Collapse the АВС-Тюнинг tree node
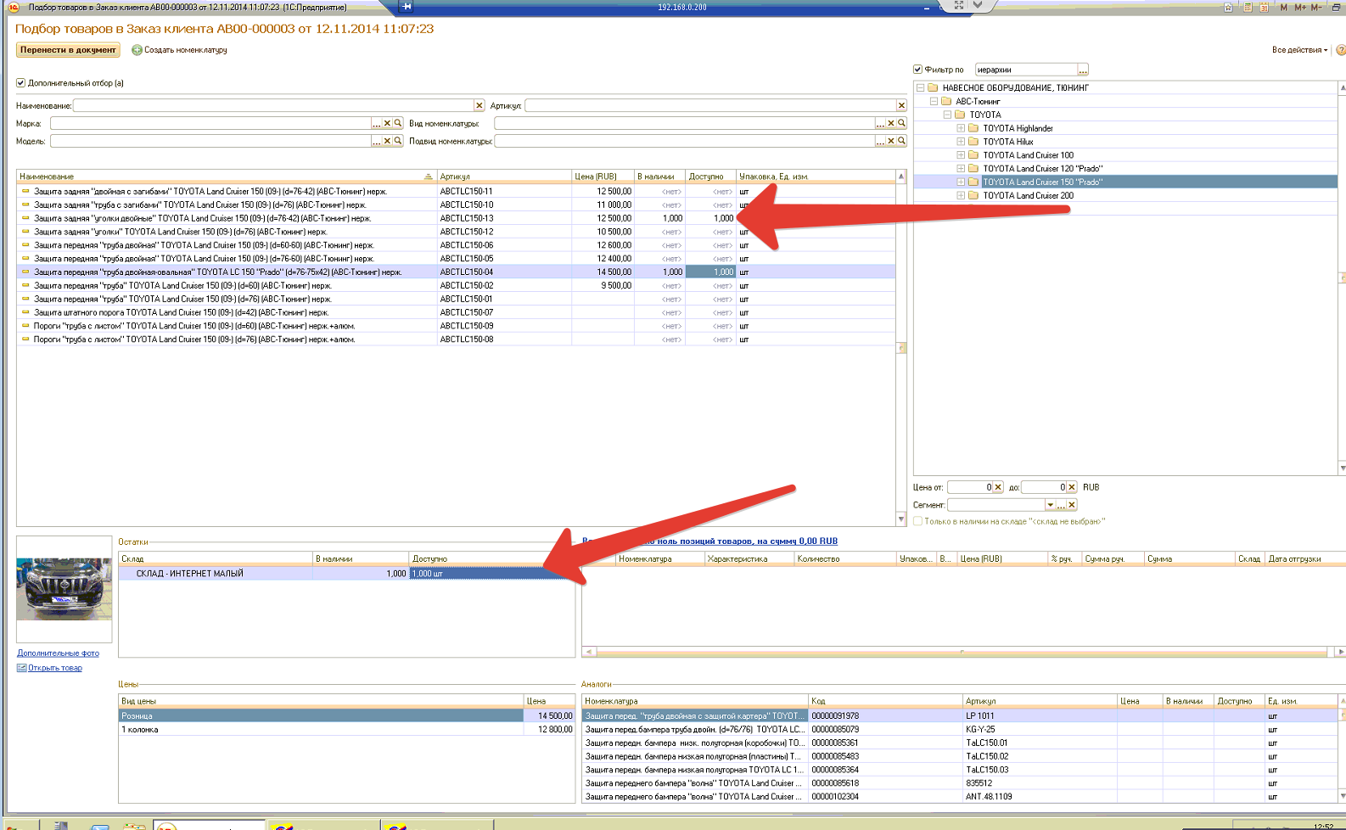Image resolution: width=1346 pixels, height=830 pixels. tap(934, 101)
